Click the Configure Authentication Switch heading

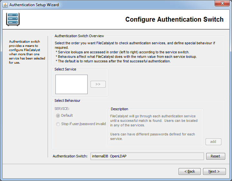(174, 19)
